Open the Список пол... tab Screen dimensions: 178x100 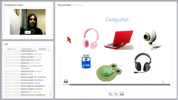point(27,49)
